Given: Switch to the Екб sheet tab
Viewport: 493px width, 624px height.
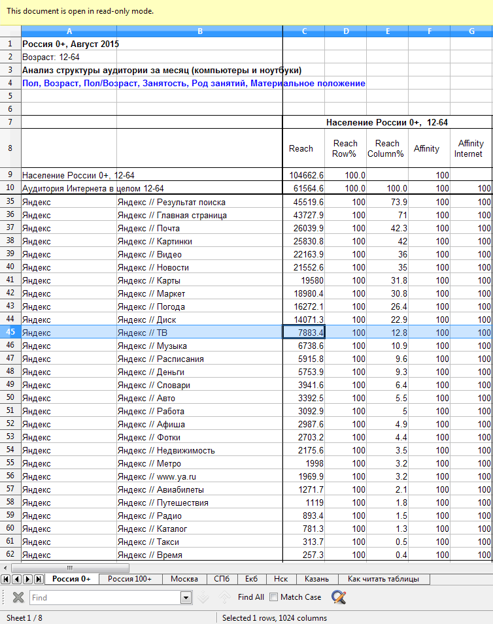Looking at the screenshot, I should point(251,579).
